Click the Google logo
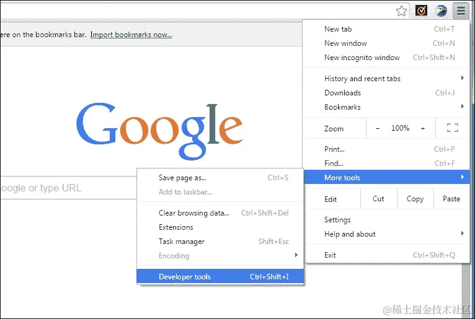Screen dimensions: 475x319 point(159,131)
